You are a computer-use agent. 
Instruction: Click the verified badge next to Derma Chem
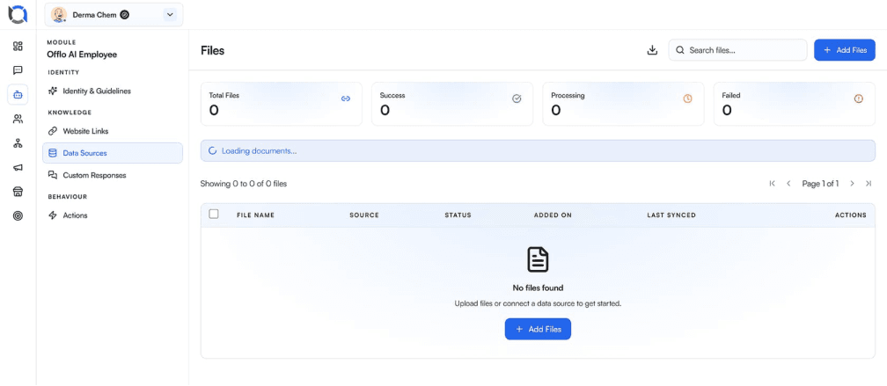[x=124, y=15]
